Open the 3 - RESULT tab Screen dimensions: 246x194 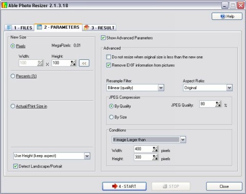tap(99, 28)
